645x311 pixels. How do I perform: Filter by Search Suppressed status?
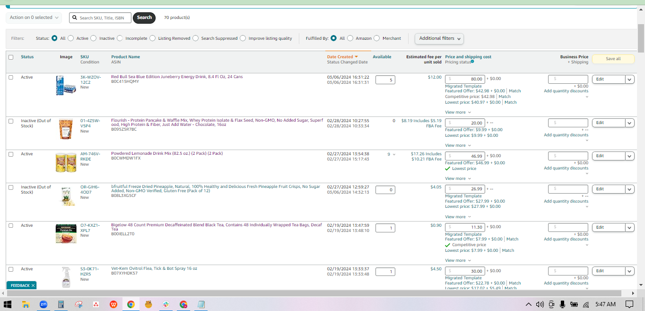[x=196, y=38]
